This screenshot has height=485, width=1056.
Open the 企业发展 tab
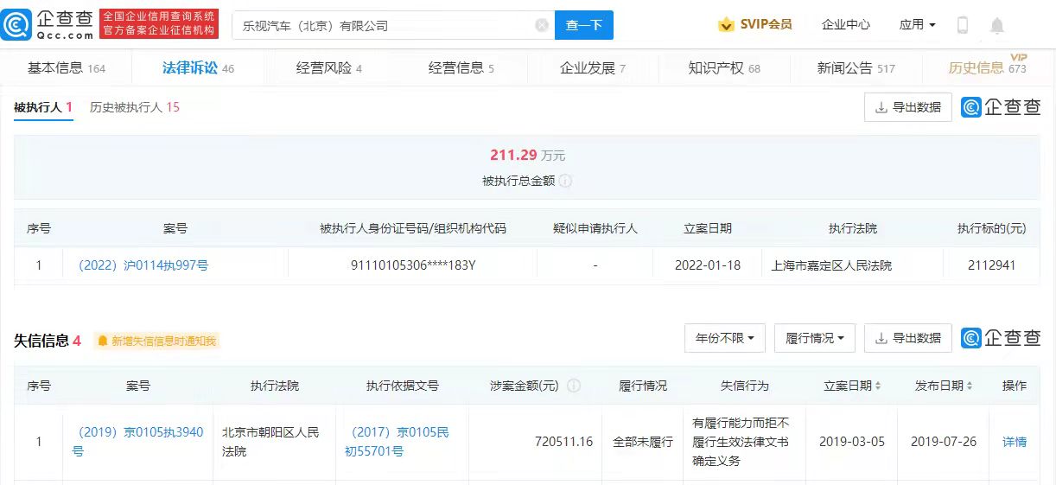click(592, 68)
